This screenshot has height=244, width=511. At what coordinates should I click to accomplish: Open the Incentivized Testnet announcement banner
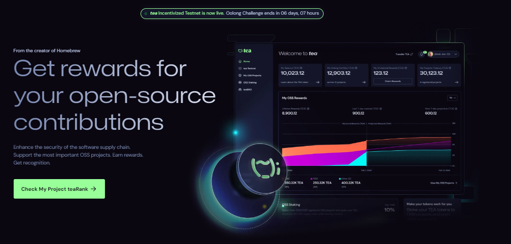(x=232, y=13)
